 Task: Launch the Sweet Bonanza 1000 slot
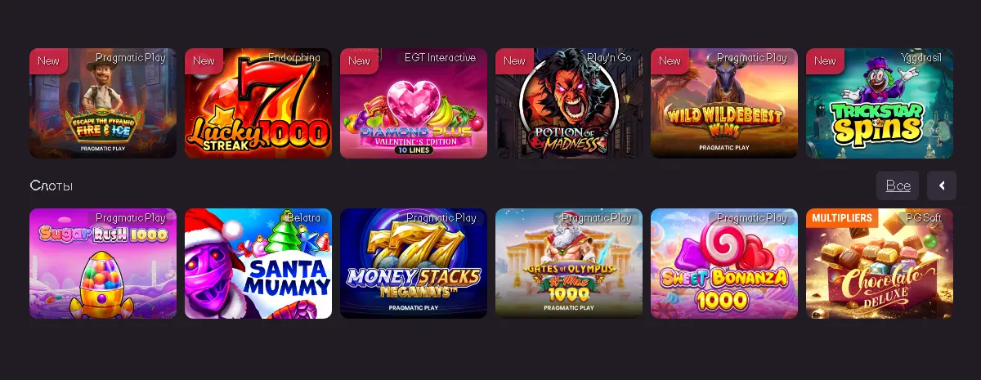coord(724,263)
